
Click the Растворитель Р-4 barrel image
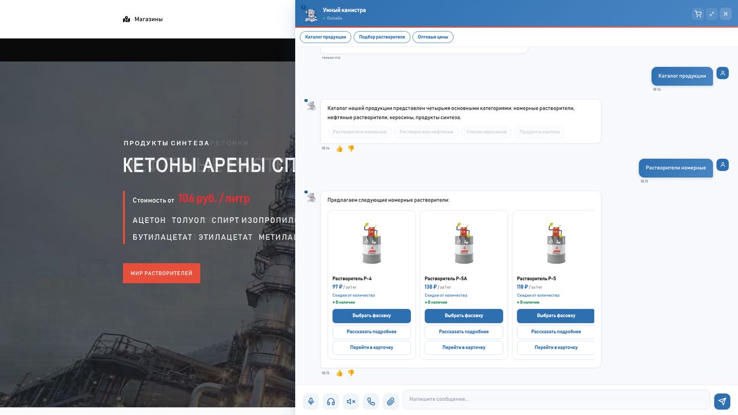coord(372,243)
